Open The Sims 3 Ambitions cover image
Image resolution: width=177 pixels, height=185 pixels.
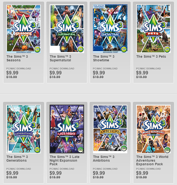click(110, 129)
